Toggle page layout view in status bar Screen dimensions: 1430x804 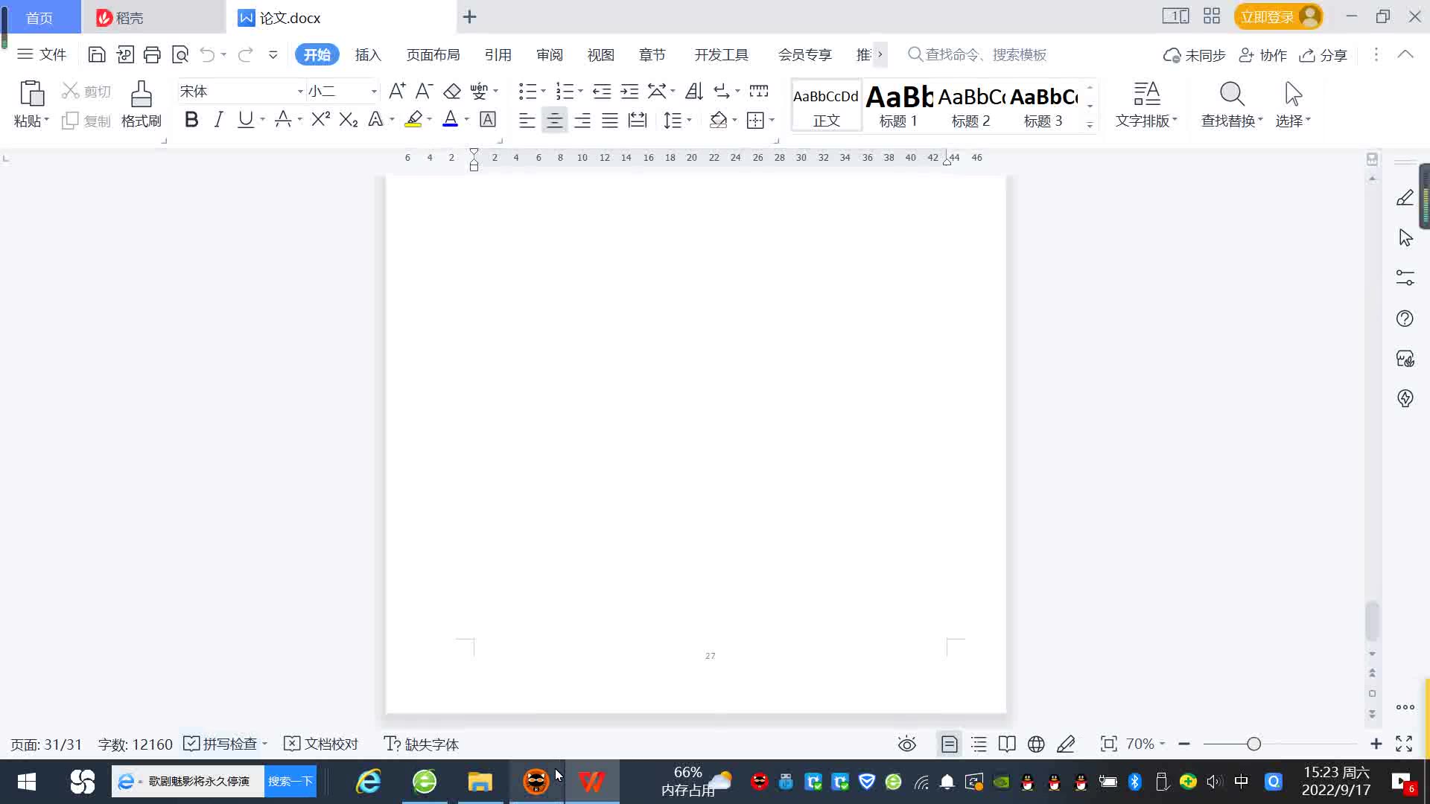coord(950,744)
